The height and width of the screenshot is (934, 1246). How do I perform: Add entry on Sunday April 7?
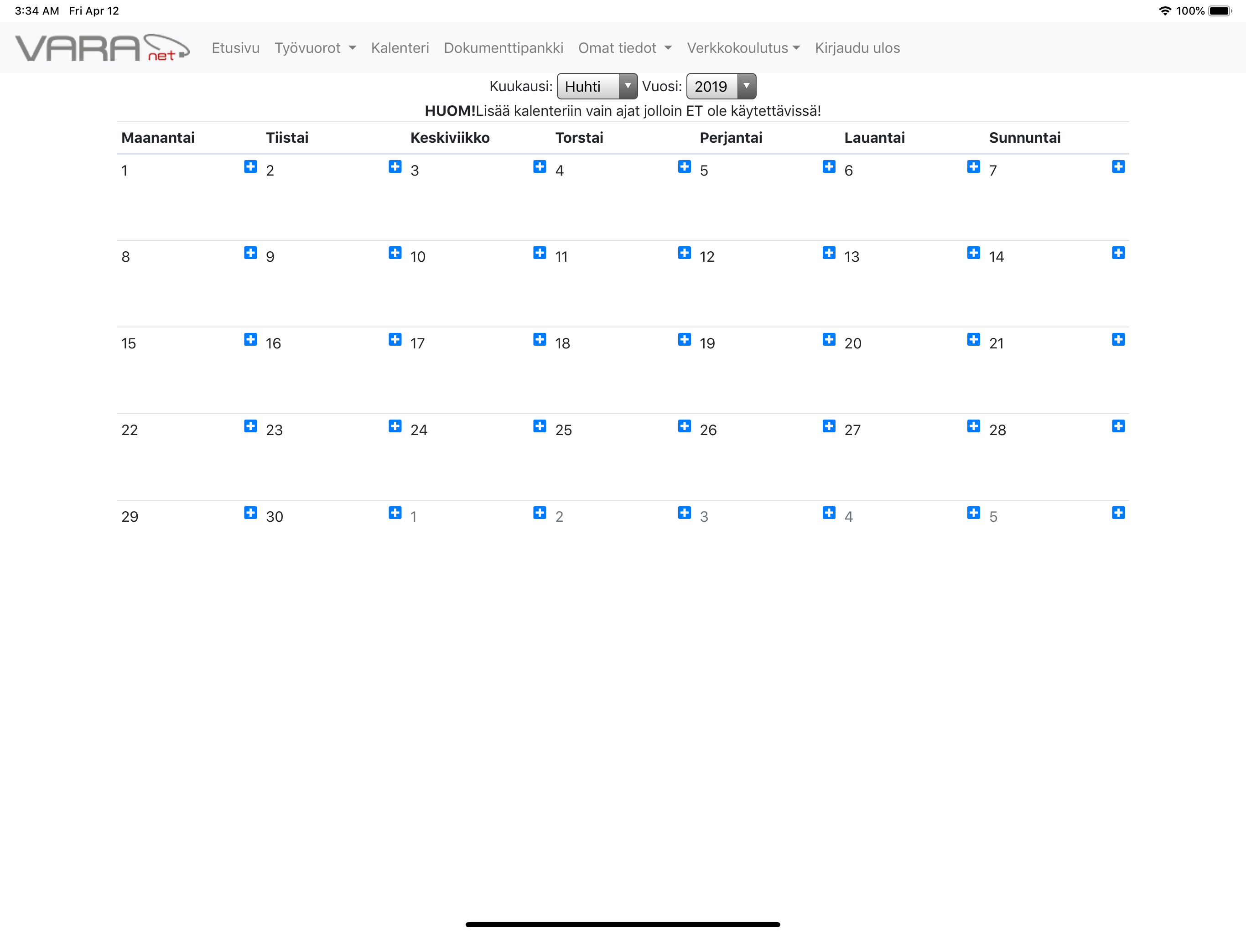pos(1118,166)
